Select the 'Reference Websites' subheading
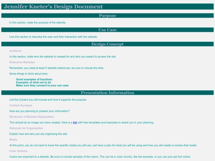The height and width of the screenshot is (161, 215). coord(22,62)
